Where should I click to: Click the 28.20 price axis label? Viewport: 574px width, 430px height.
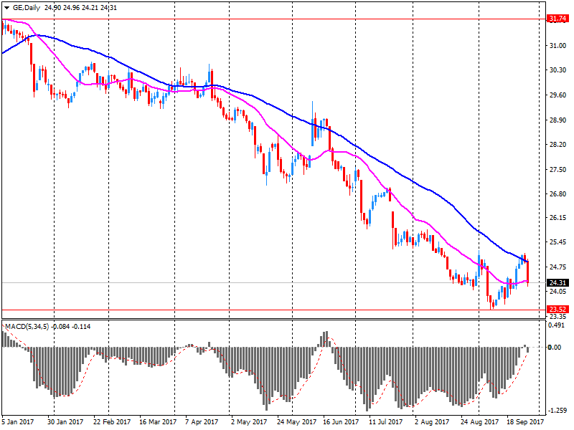click(x=557, y=145)
